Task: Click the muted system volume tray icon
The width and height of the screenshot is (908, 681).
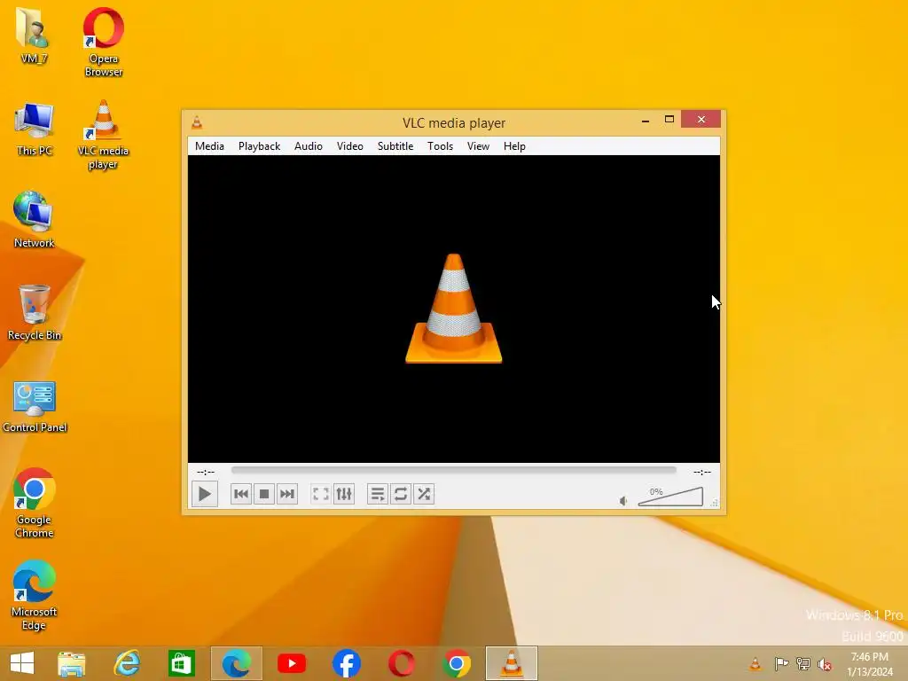Action: pos(825,664)
